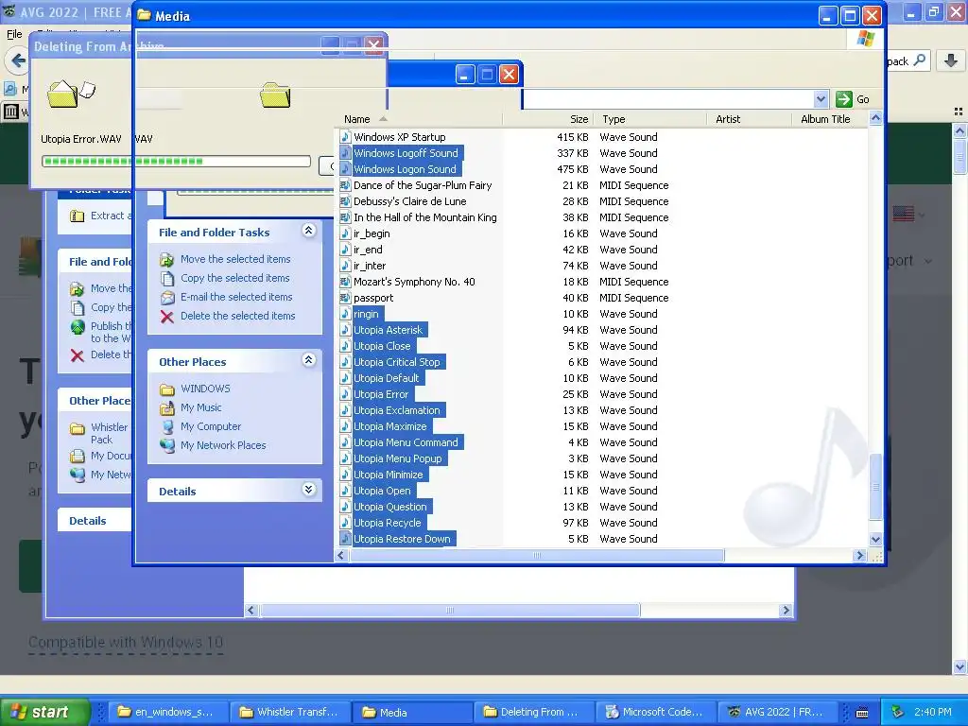The width and height of the screenshot is (968, 726).
Task: Click the ir_end wave file icon
Action: coord(346,250)
